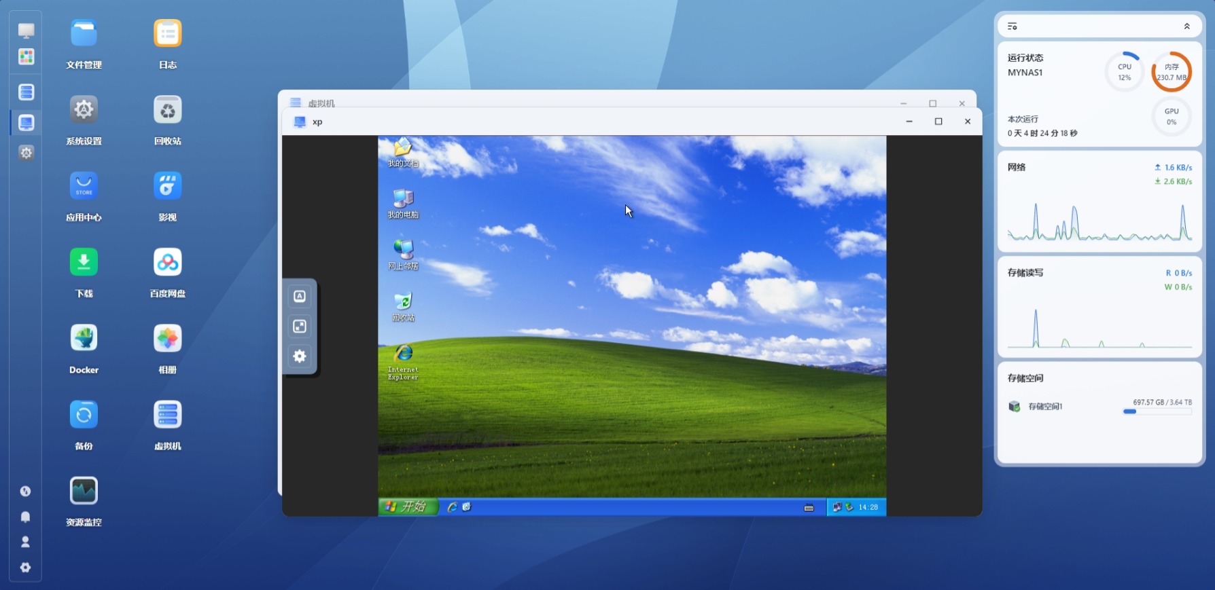Click the MYNAS1 device name
Image resolution: width=1215 pixels, height=590 pixels.
(x=1025, y=73)
